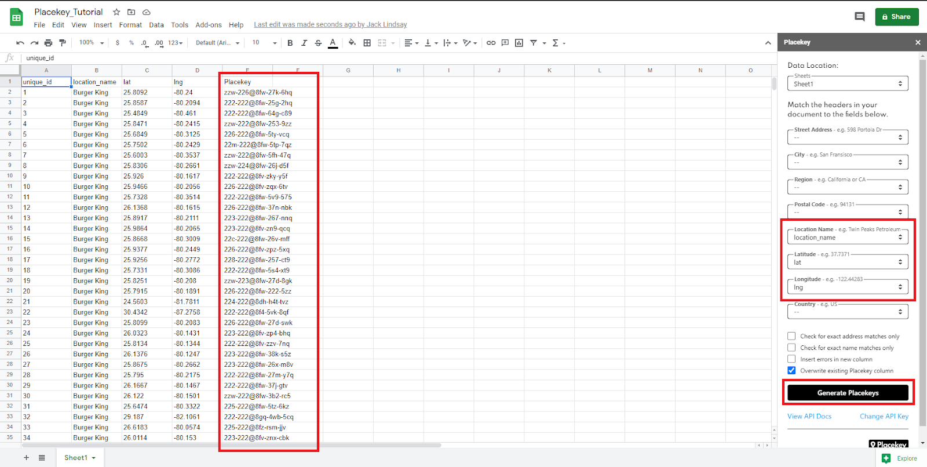Click the redo icon in toolbar
The height and width of the screenshot is (467, 927).
pos(34,43)
